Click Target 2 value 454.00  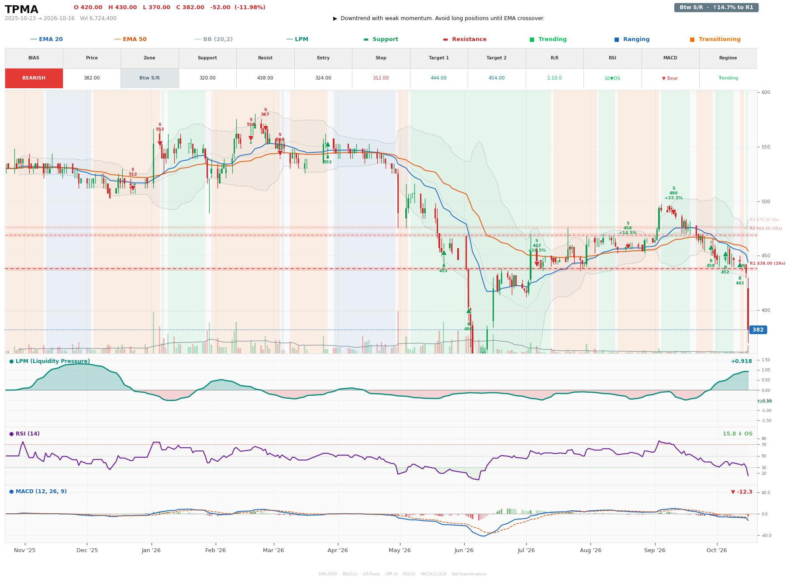pyautogui.click(x=497, y=78)
